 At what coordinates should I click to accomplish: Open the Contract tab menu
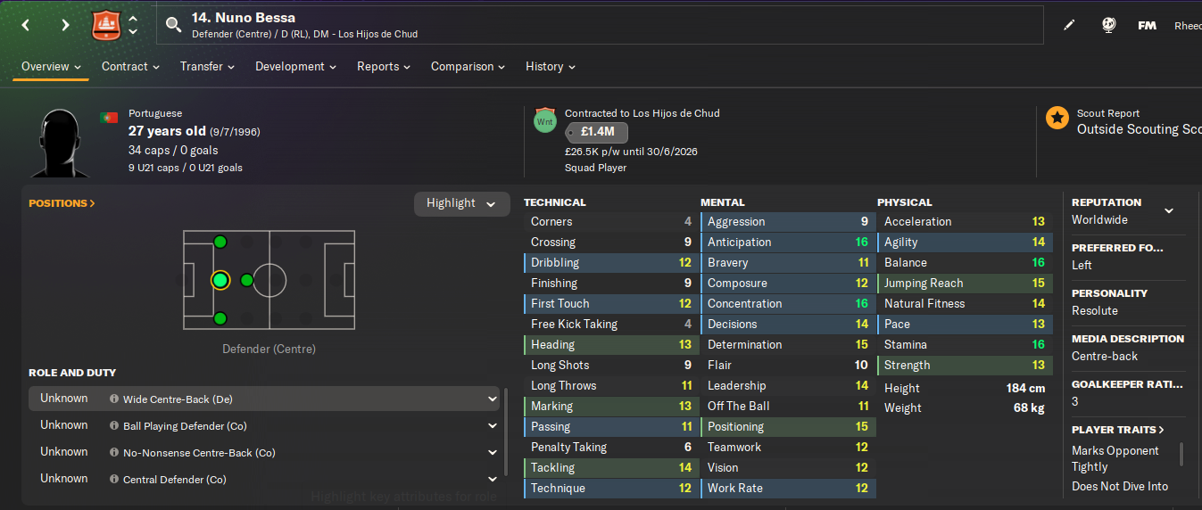click(130, 67)
